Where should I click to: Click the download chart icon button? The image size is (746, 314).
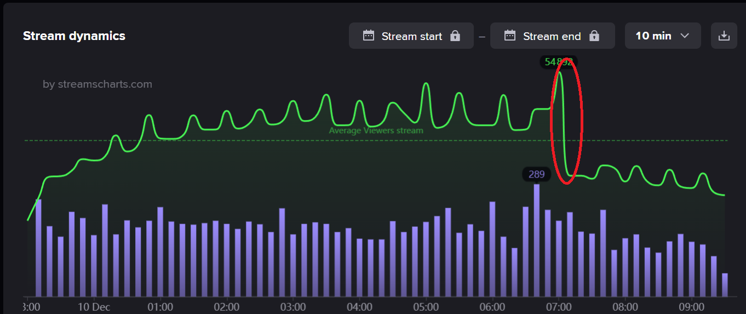pos(724,36)
